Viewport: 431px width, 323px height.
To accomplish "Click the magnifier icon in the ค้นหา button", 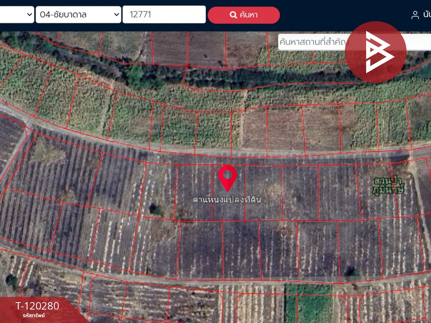I will 233,15.
